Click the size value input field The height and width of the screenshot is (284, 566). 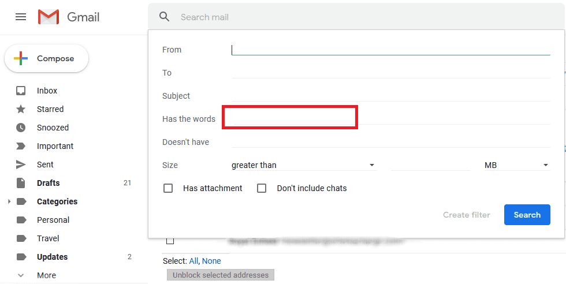(431, 165)
